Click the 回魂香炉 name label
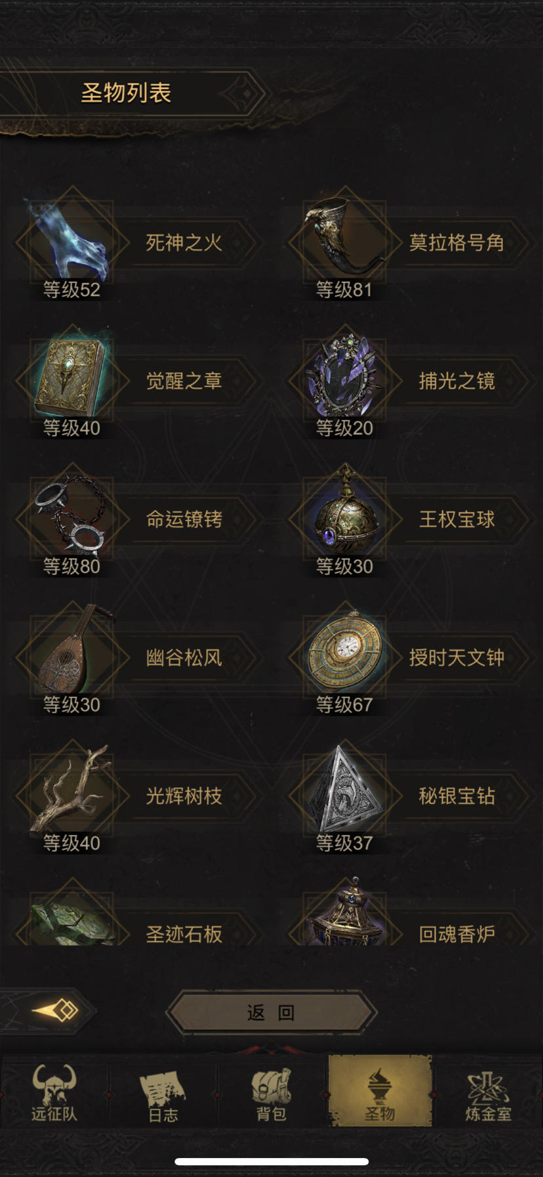Viewport: 543px width, 1177px height. tap(457, 933)
